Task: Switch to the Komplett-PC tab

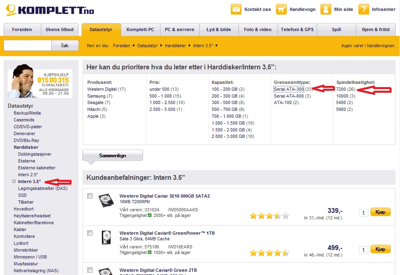Action: click(140, 29)
